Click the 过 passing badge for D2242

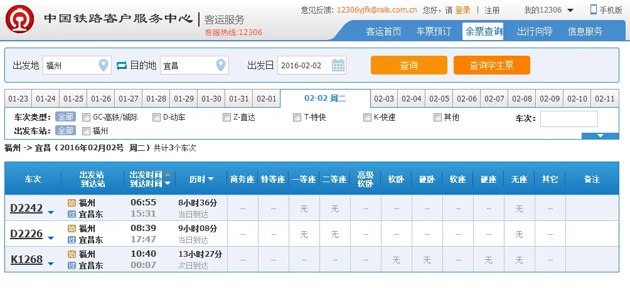[x=72, y=214]
